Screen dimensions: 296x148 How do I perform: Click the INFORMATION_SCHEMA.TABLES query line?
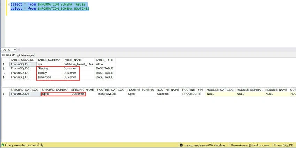coord(48,4)
